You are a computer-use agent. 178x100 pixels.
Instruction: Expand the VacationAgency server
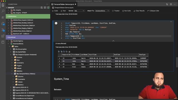[8, 41]
